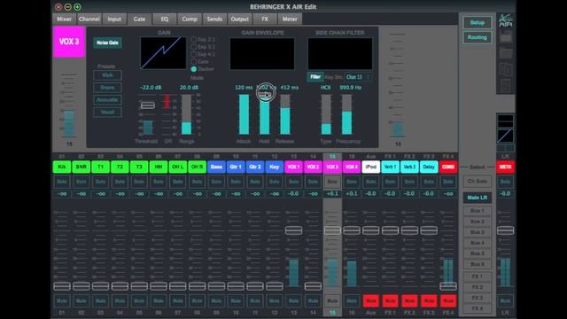The image size is (567, 319).
Task: Click the save scene disk icon
Action: (506, 36)
